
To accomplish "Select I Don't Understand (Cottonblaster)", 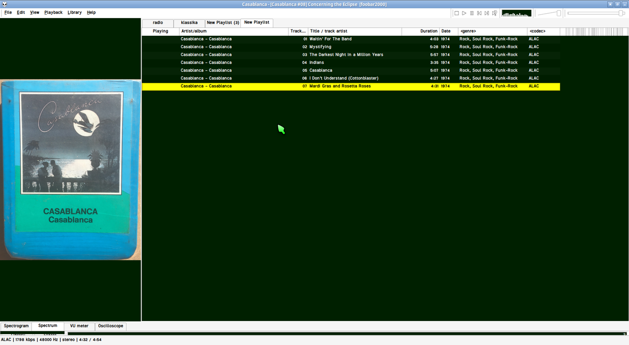I will 351,79.
